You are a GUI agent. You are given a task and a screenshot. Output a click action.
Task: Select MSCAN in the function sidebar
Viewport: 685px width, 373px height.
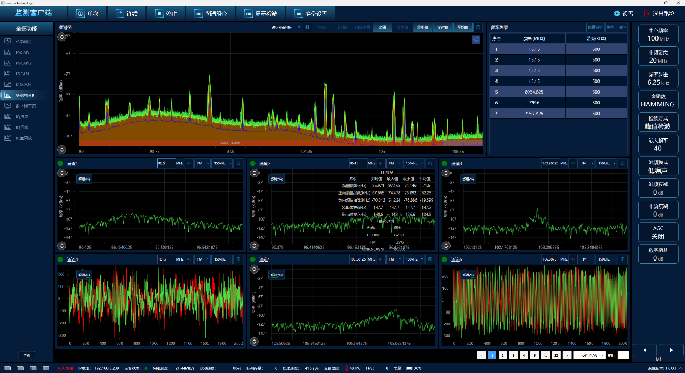tap(27, 84)
